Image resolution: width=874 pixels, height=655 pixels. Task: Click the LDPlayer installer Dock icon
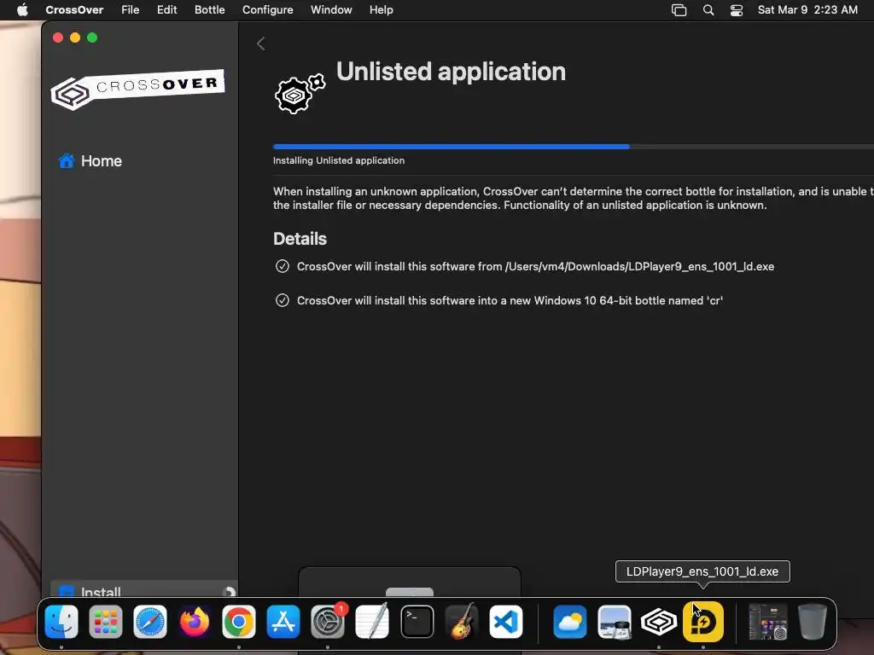(x=703, y=622)
